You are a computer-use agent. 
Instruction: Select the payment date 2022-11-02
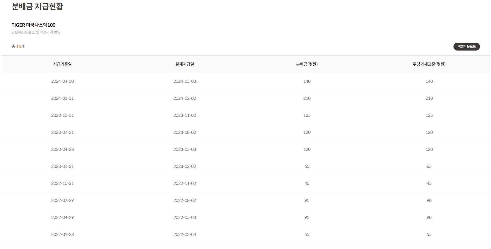[185, 183]
